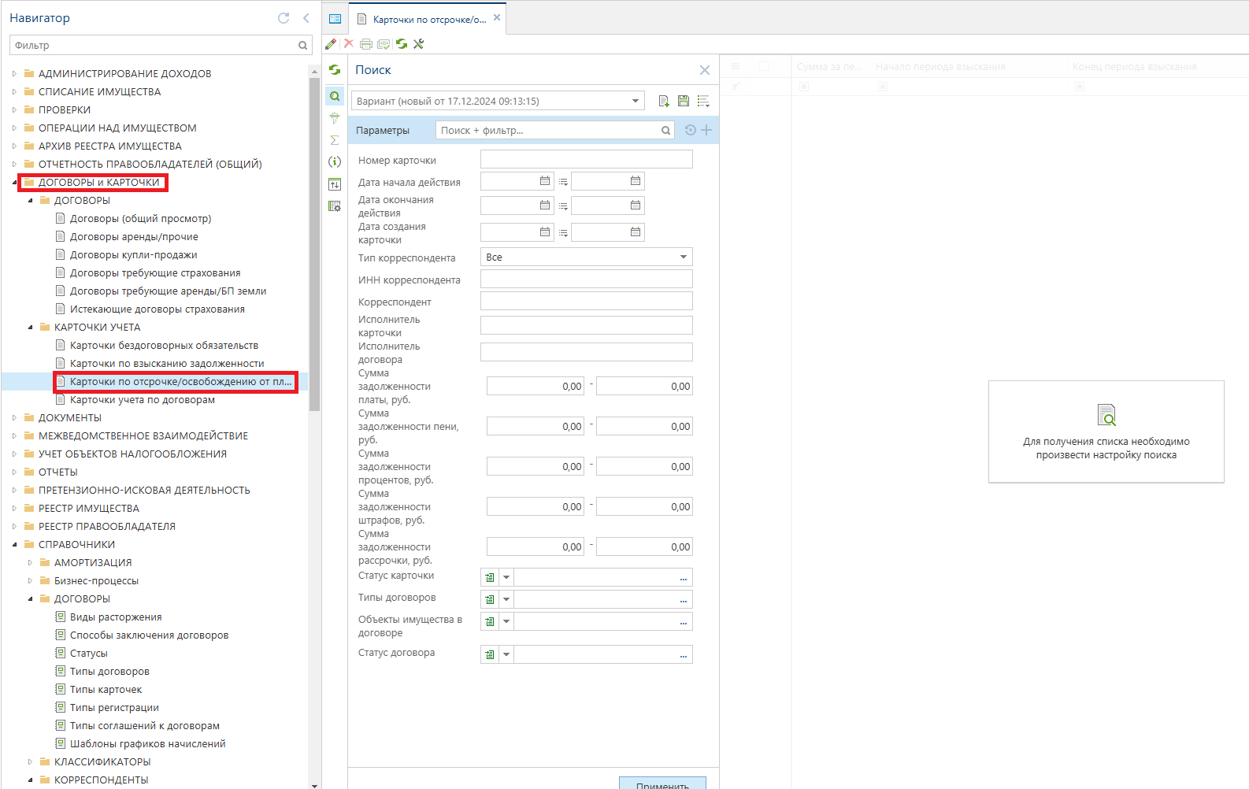Open arrow dropdown beside Статус договора
This screenshot has width=1249, height=789.
coord(506,654)
